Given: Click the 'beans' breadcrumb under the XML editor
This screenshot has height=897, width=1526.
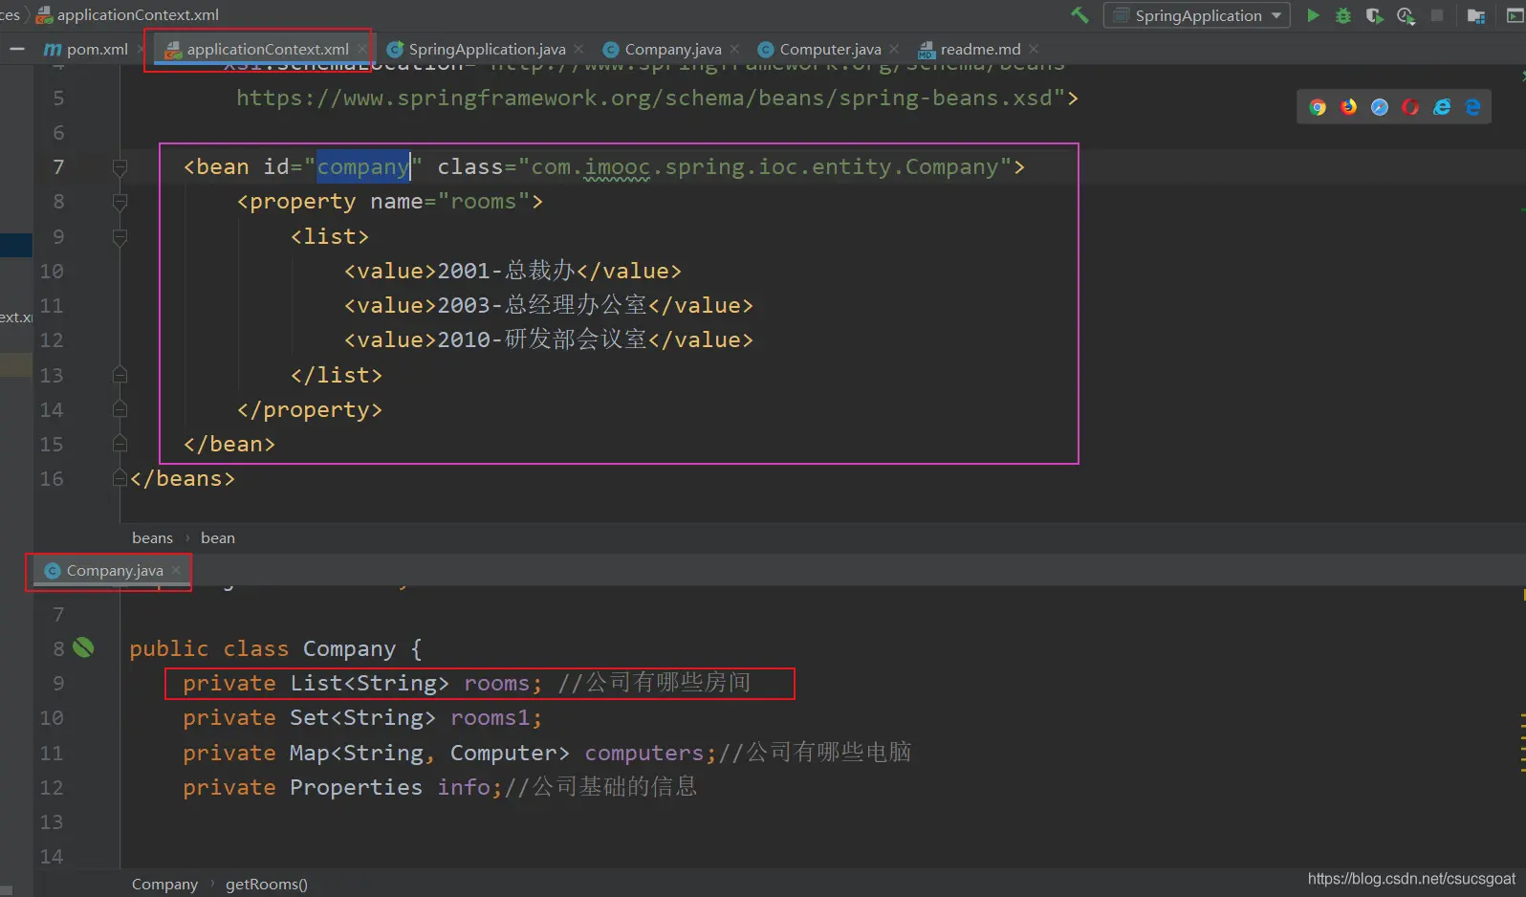Looking at the screenshot, I should tap(152, 538).
